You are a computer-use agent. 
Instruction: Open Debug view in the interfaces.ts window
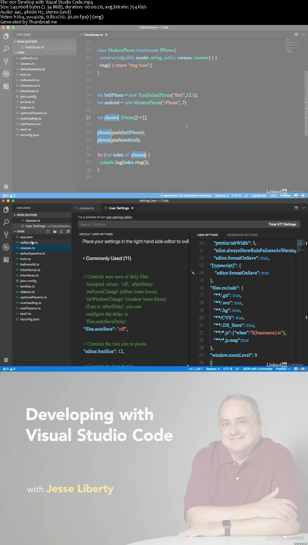(6, 74)
